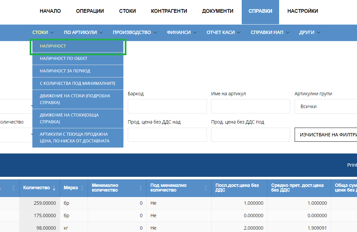Choose НАЛИЧНОСТ from the dropdown list

click(x=78, y=46)
